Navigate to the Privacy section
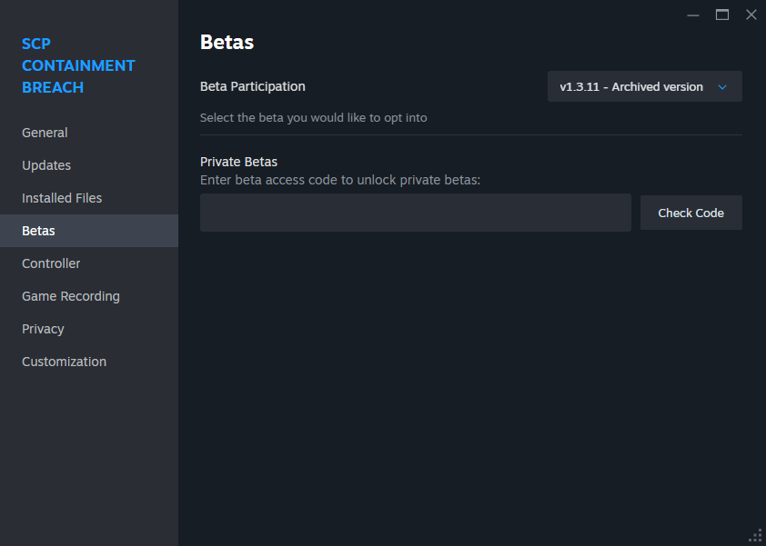 pyautogui.click(x=43, y=329)
